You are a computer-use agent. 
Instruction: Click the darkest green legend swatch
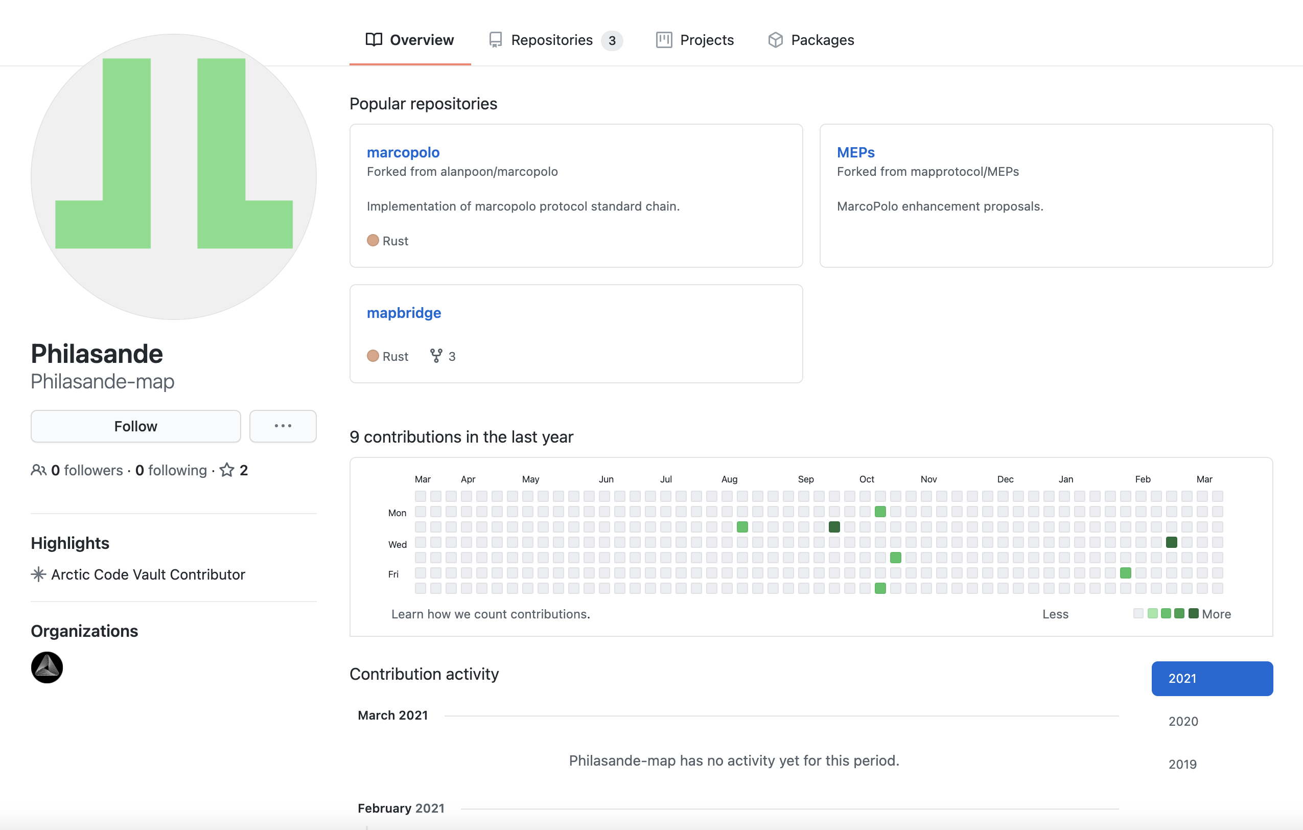(x=1193, y=614)
